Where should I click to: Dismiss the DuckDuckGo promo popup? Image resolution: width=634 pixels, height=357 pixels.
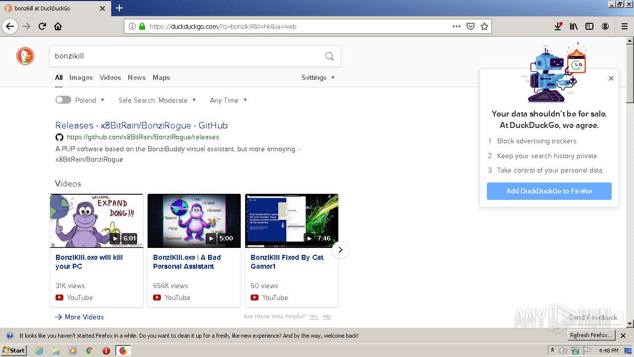pyautogui.click(x=611, y=78)
